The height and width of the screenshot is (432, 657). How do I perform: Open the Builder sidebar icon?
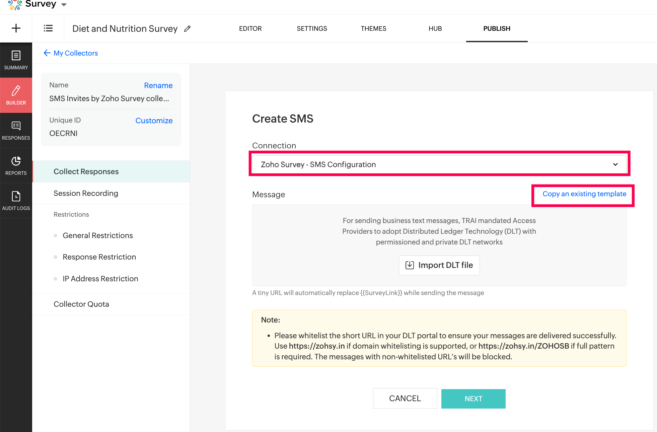[x=16, y=95]
